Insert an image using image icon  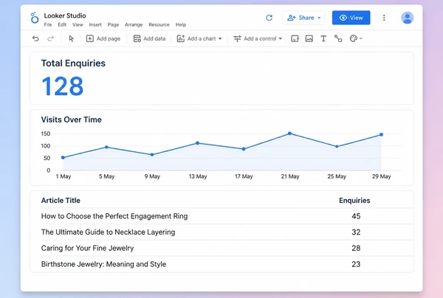coord(309,38)
